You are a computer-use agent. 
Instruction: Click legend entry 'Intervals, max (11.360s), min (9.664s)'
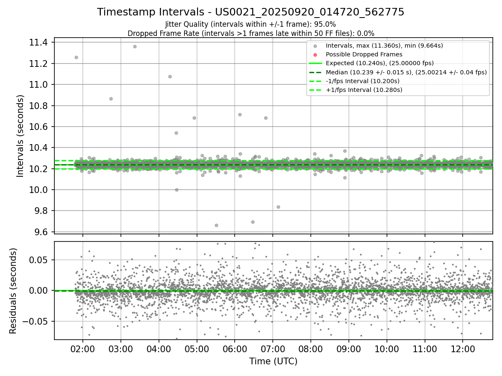pos(384,46)
